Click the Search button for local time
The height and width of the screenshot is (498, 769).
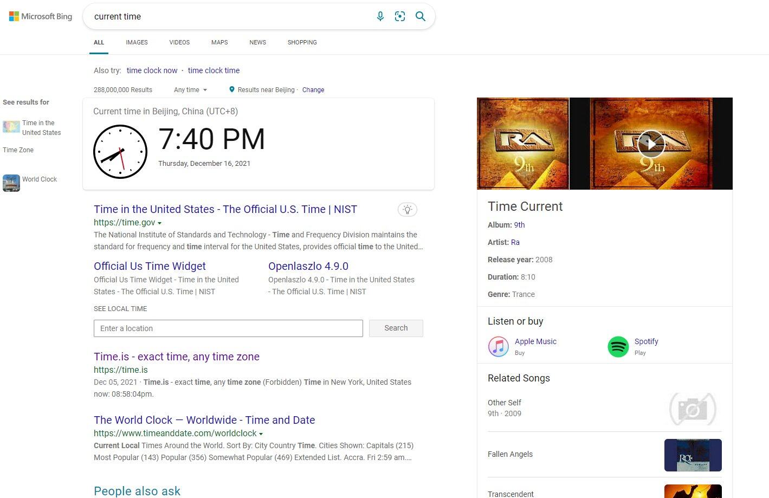396,328
